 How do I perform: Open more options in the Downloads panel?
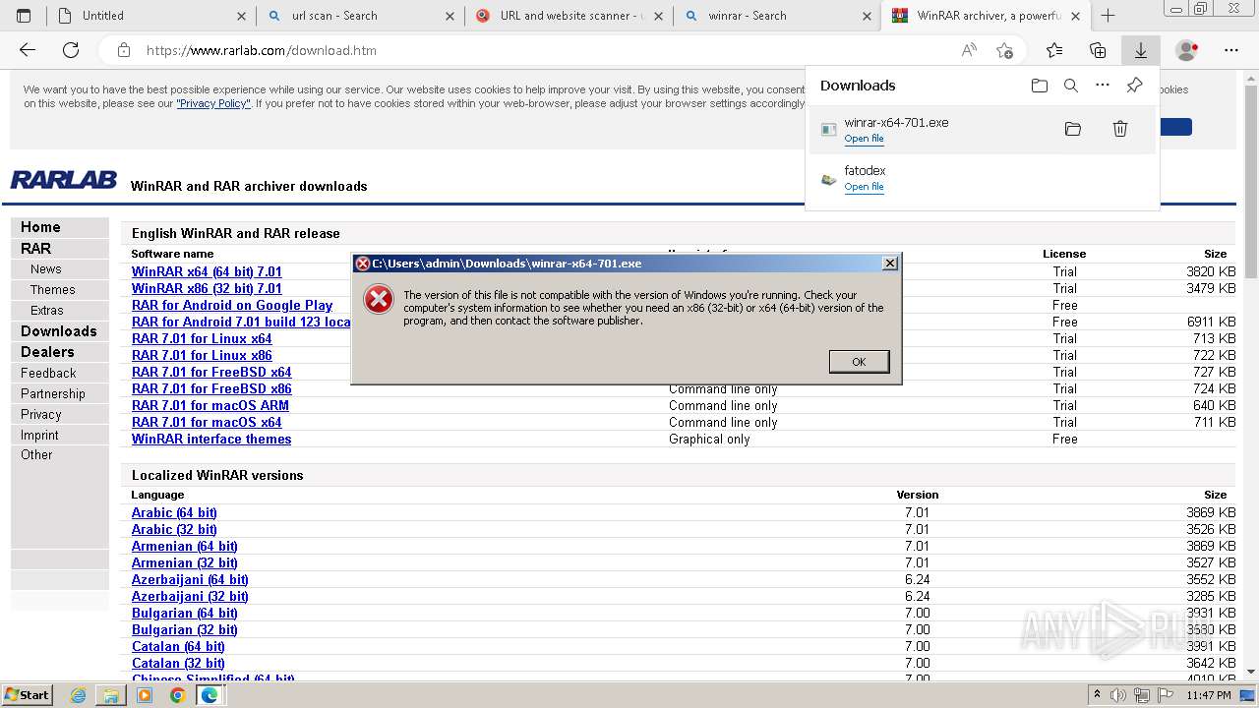tap(1103, 86)
